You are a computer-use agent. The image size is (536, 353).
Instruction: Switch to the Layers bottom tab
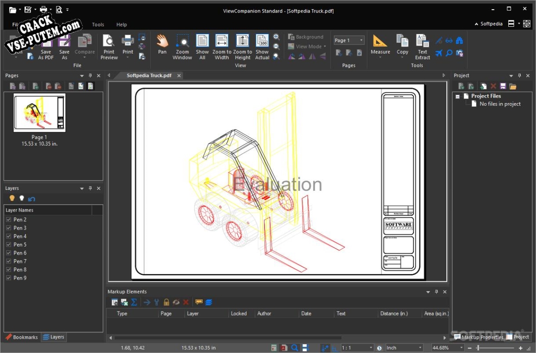click(53, 337)
